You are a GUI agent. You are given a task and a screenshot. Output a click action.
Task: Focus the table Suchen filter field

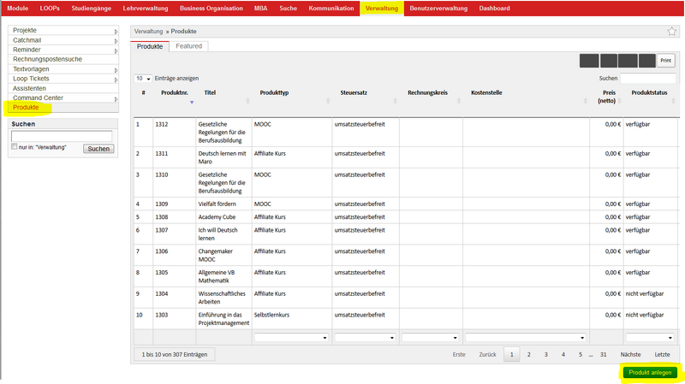(648, 79)
